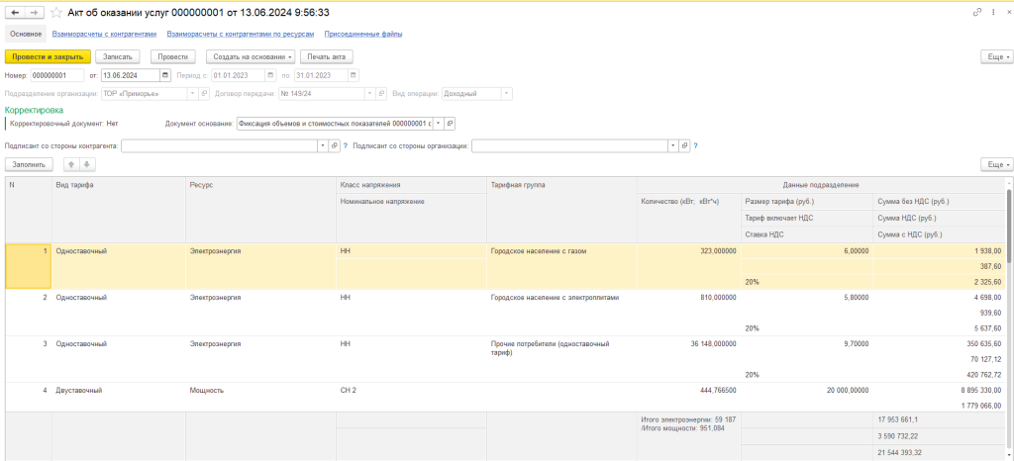
Task: Move selected row down with arrow button
Action: tap(87, 164)
